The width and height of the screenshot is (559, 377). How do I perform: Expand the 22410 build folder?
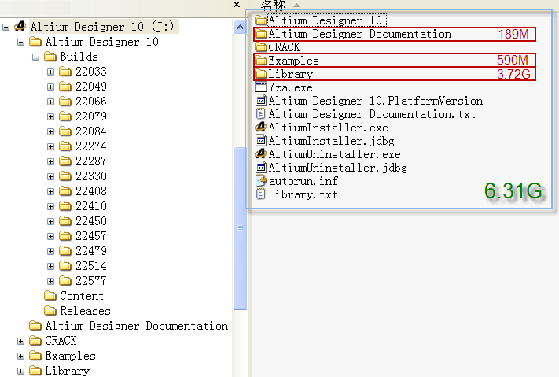click(x=50, y=207)
